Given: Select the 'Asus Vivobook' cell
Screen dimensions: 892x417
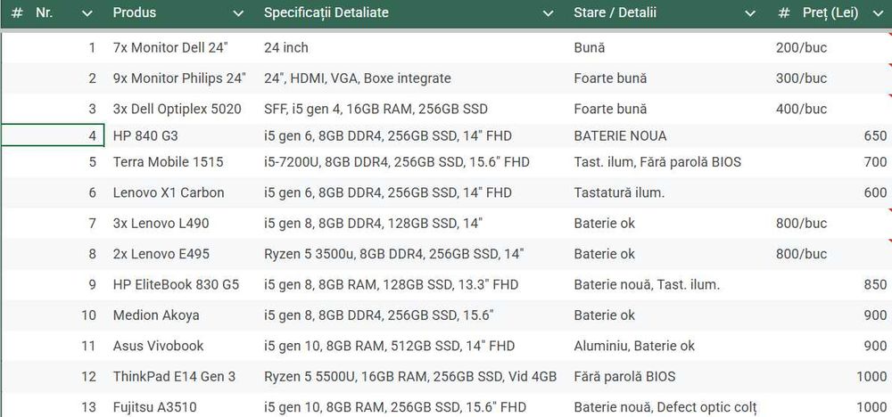Looking at the screenshot, I should click(x=158, y=346).
